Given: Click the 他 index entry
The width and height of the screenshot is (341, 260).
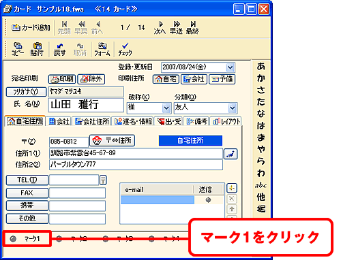Looking at the screenshot, I should (x=261, y=197).
